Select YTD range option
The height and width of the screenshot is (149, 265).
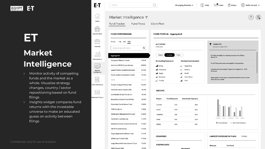coord(129,42)
